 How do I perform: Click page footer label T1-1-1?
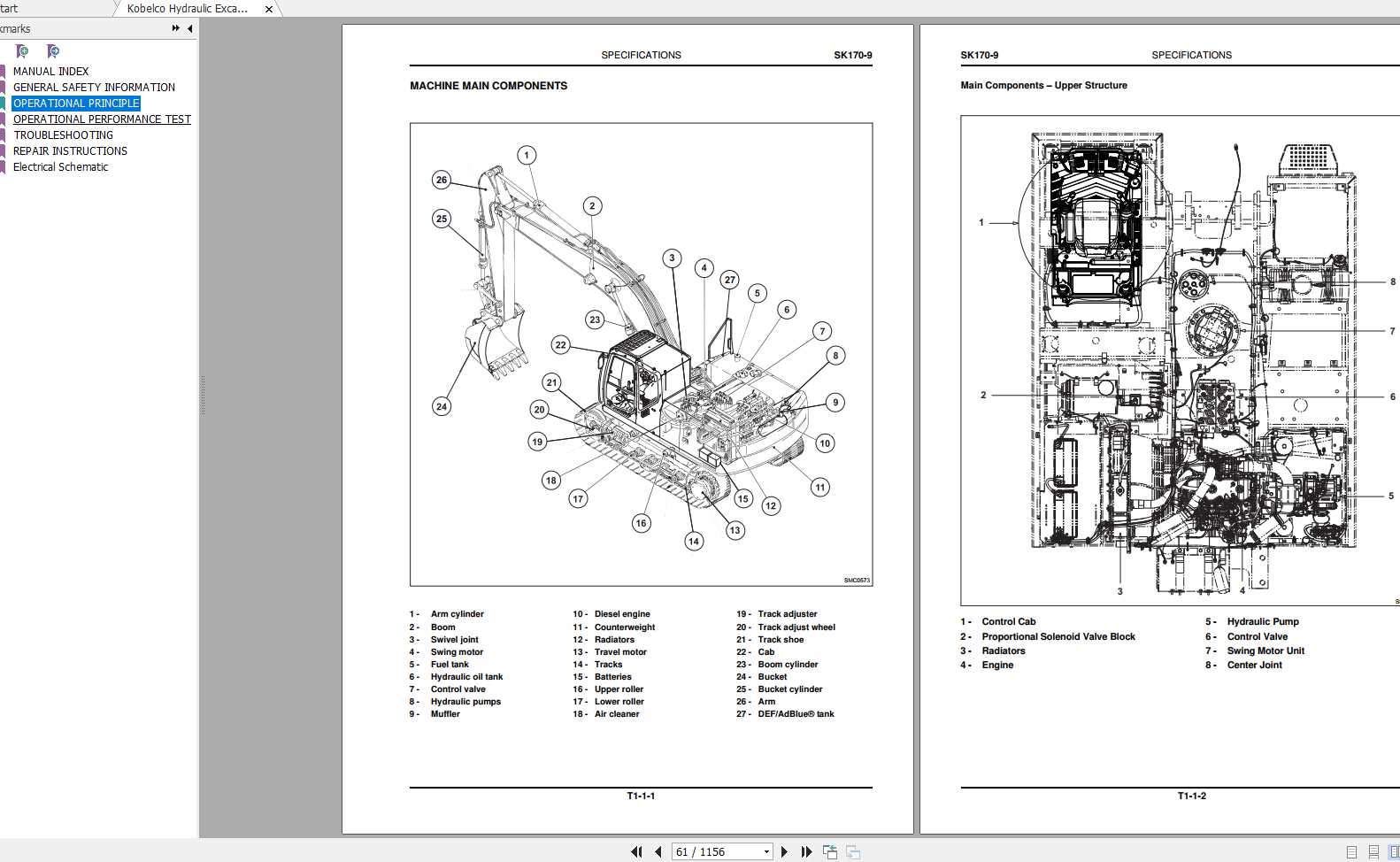pos(641,797)
